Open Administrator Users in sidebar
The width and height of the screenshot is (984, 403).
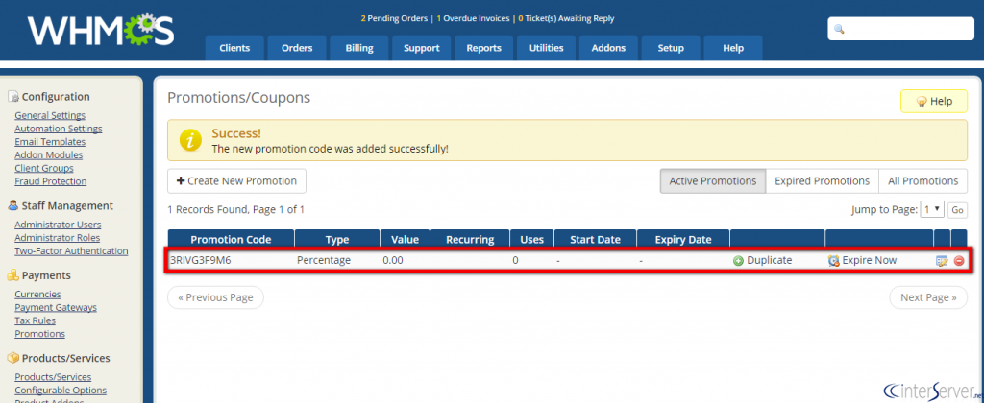[58, 225]
